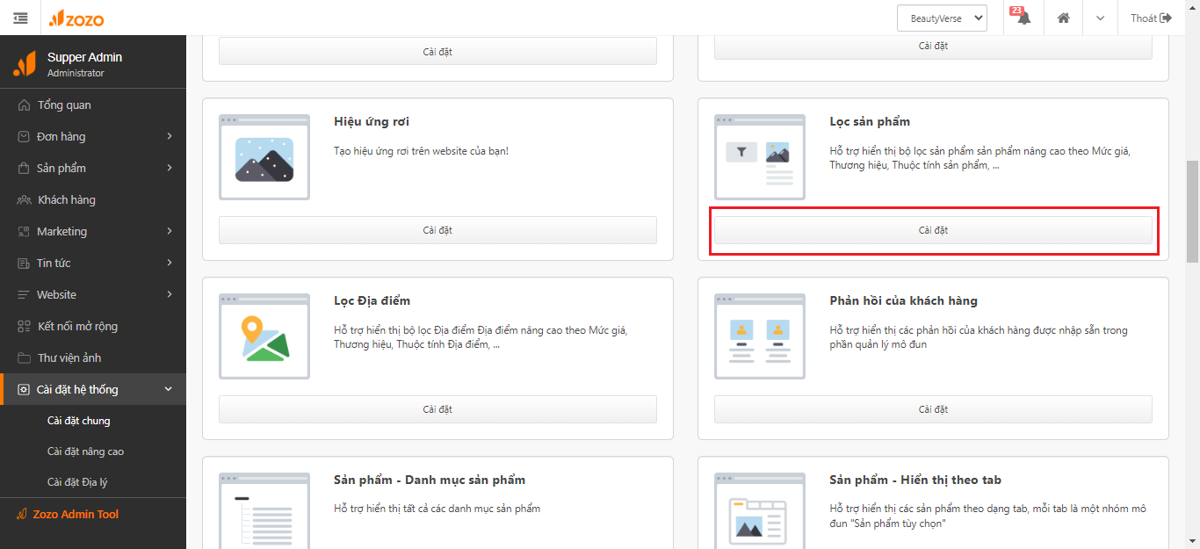Click the Website monitor icon in sidebar
The image size is (1200, 549).
click(x=24, y=294)
